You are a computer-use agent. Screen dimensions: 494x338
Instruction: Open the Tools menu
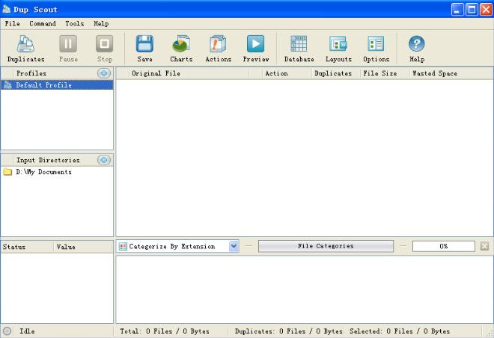coord(74,24)
